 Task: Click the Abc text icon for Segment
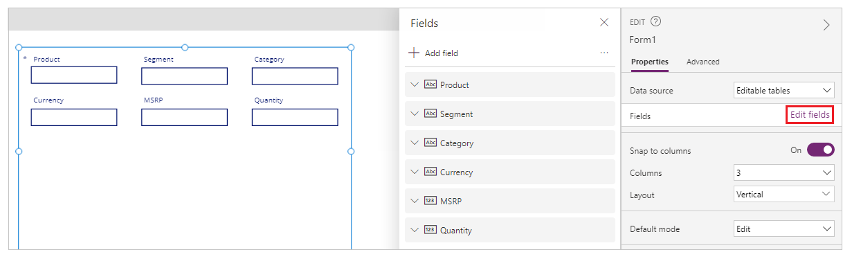click(430, 114)
